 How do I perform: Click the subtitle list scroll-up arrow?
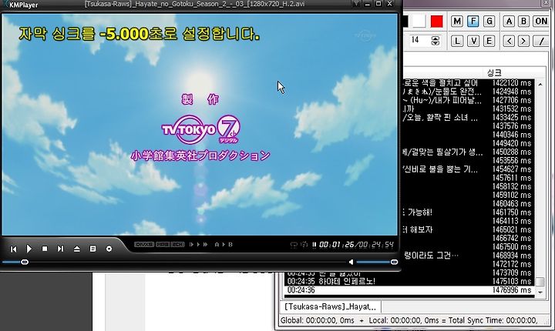pos(540,84)
